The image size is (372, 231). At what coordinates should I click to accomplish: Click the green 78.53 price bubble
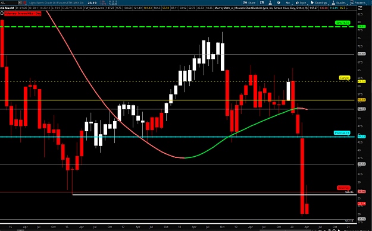click(361, 27)
